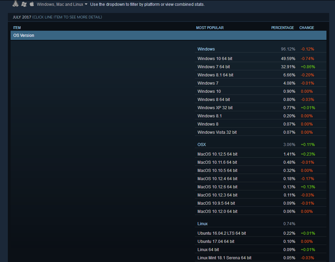
Task: Click the MOST POPULAR column header
Action: pyautogui.click(x=210, y=28)
